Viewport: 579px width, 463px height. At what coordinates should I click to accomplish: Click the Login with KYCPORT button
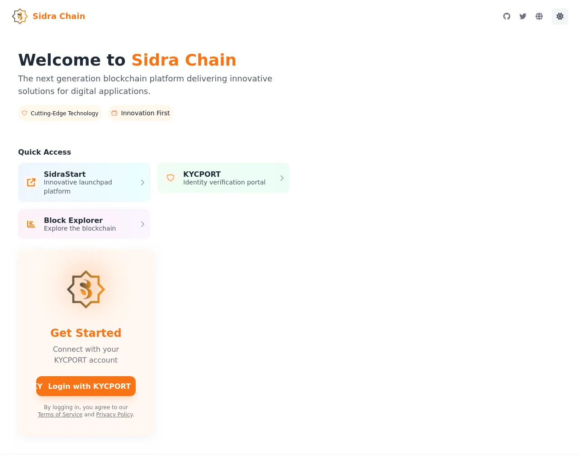click(86, 386)
